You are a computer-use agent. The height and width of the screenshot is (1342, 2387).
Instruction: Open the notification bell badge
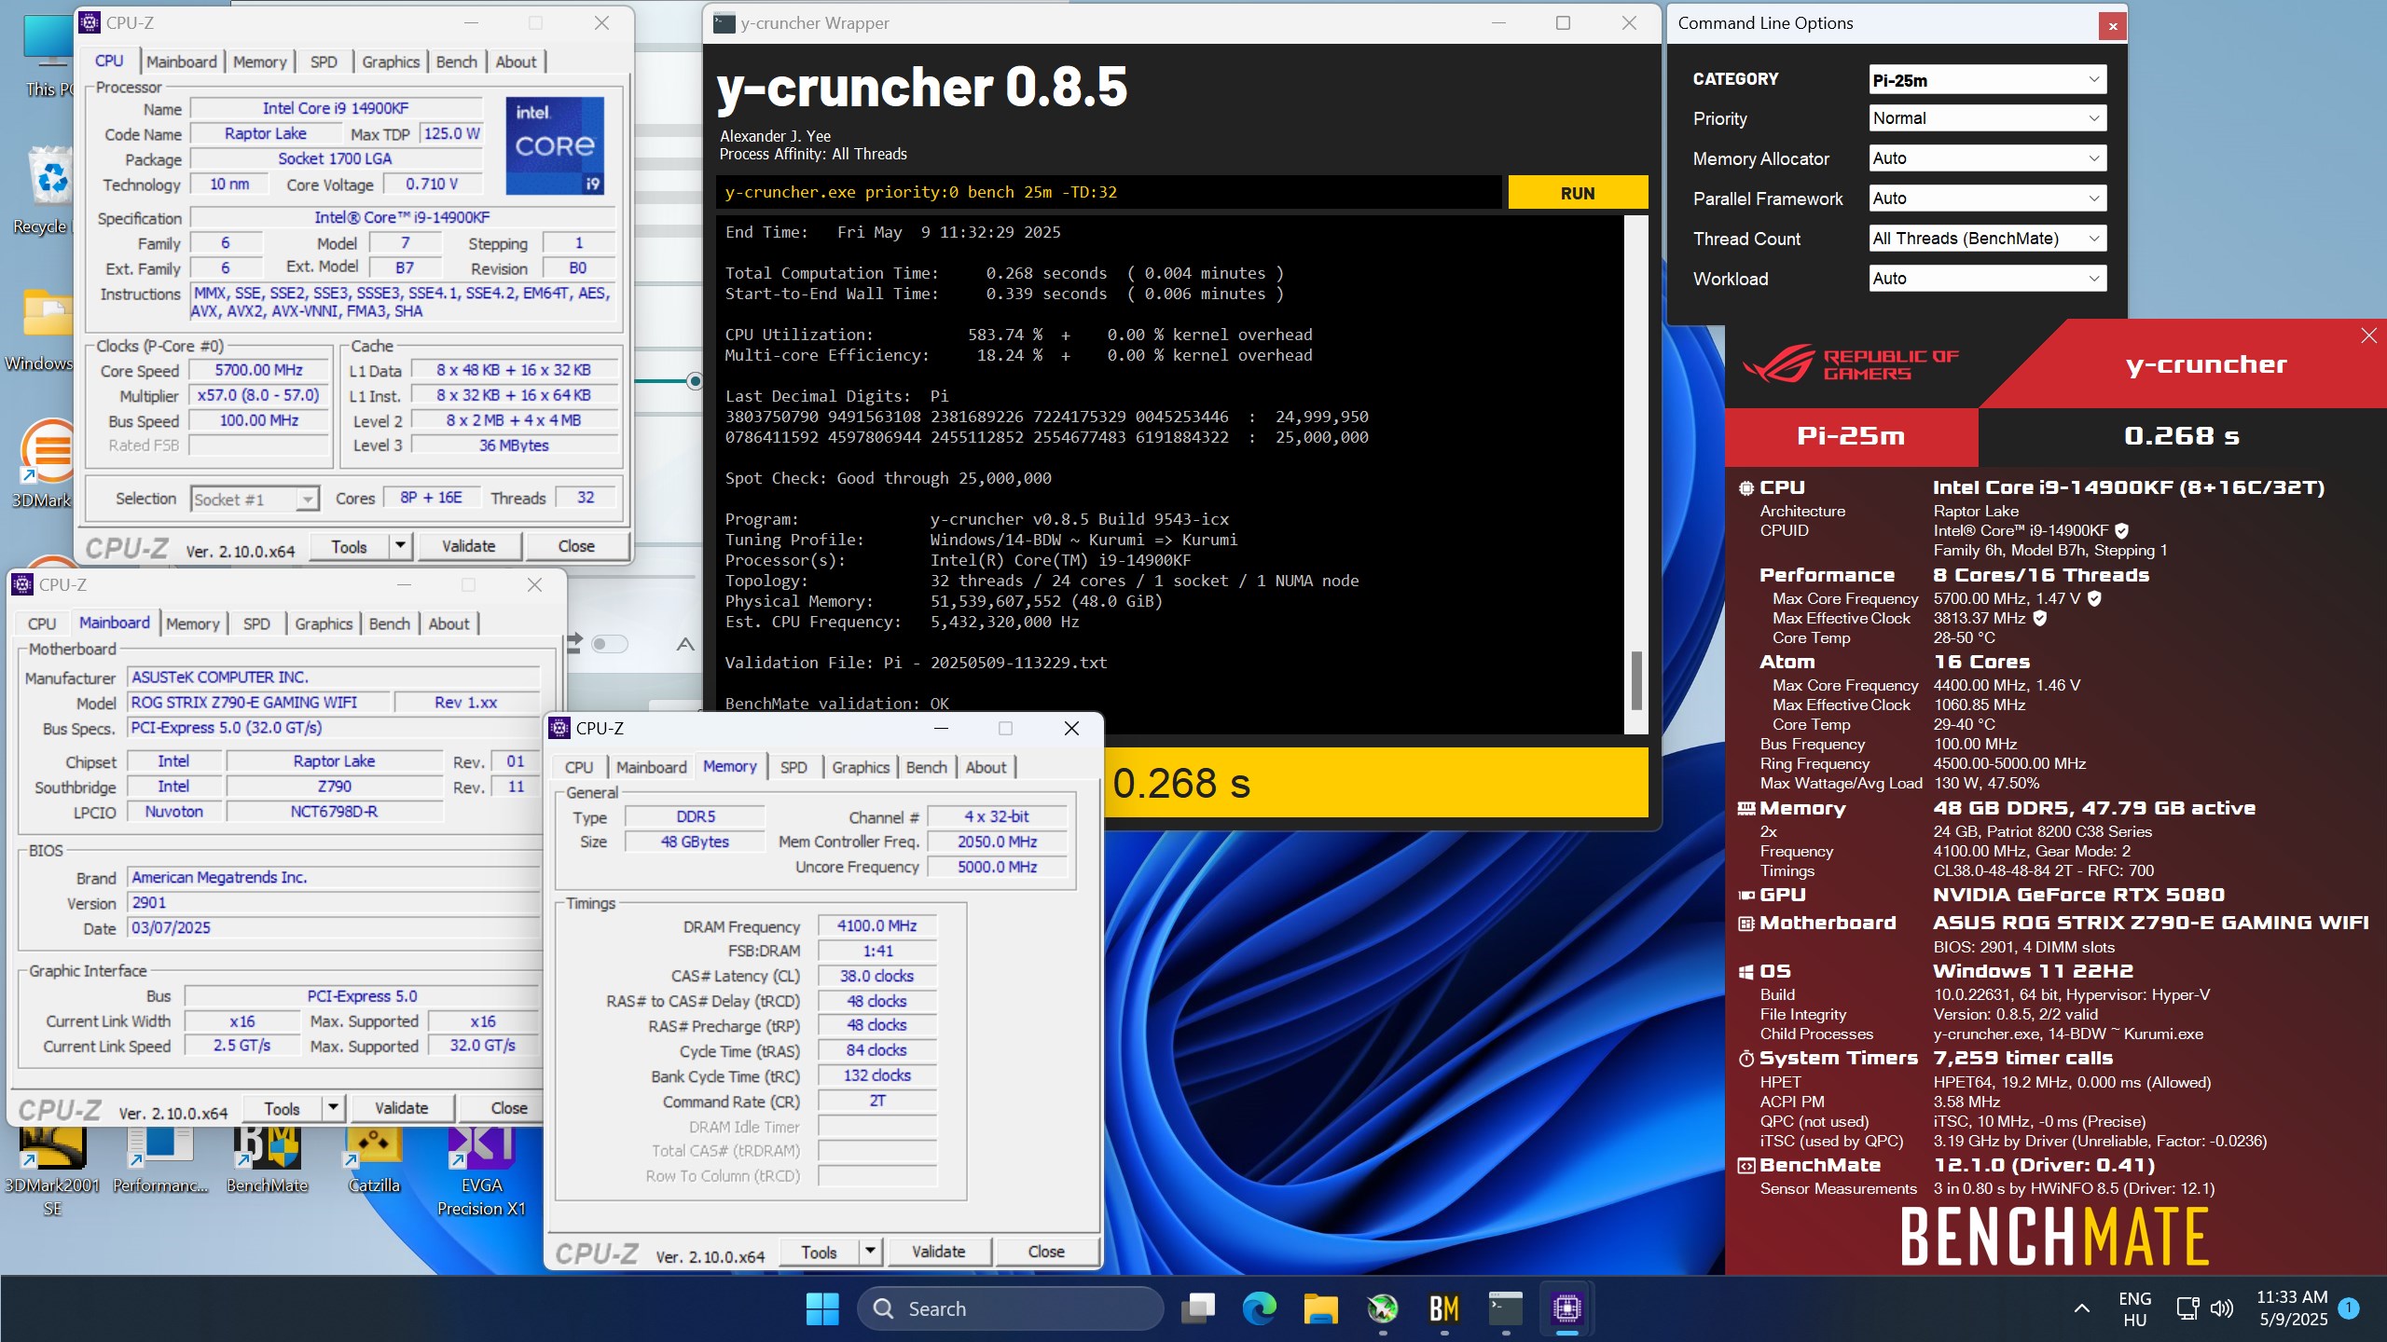pyautogui.click(x=2349, y=1308)
